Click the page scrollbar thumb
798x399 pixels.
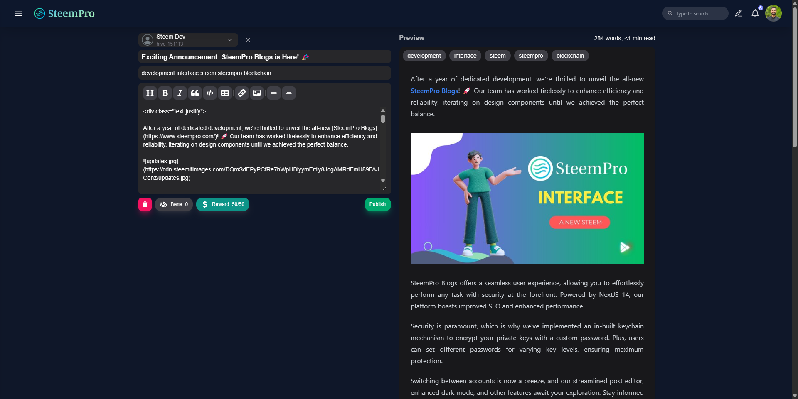(795, 78)
